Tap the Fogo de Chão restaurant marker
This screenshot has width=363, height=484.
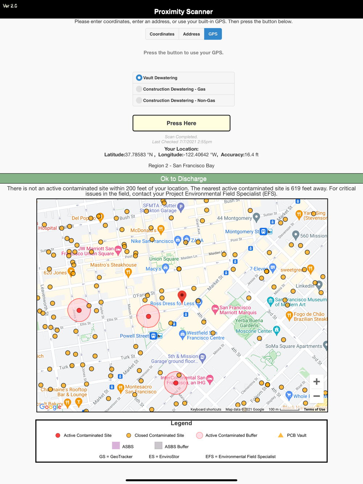[289, 316]
